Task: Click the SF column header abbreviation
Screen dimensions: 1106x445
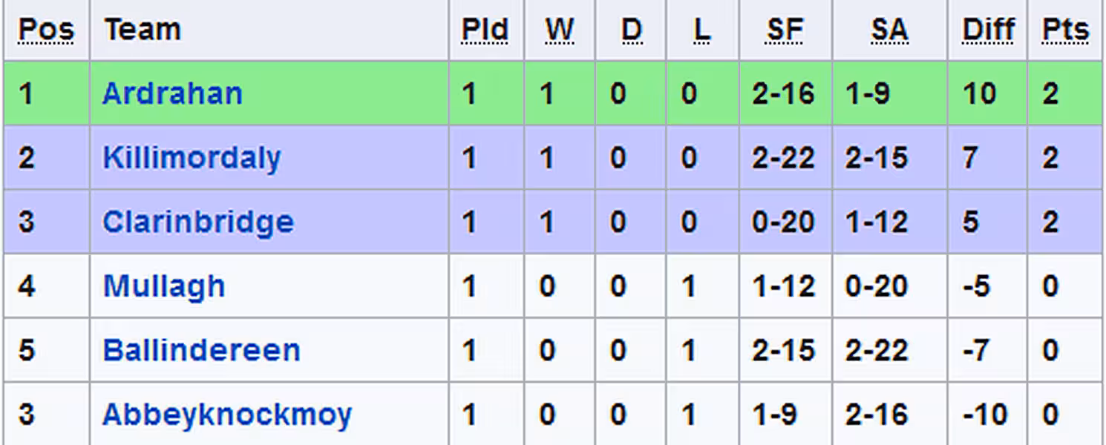Action: (x=785, y=30)
